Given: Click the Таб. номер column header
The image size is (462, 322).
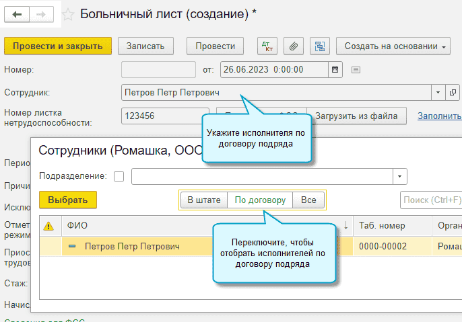Looking at the screenshot, I should [393, 226].
